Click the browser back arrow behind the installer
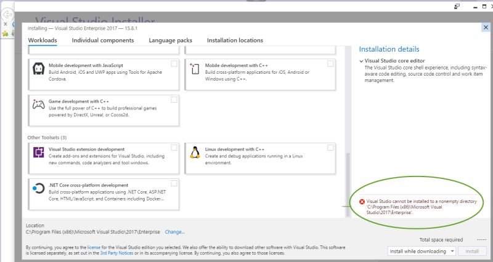The image size is (493, 262). [7, 14]
